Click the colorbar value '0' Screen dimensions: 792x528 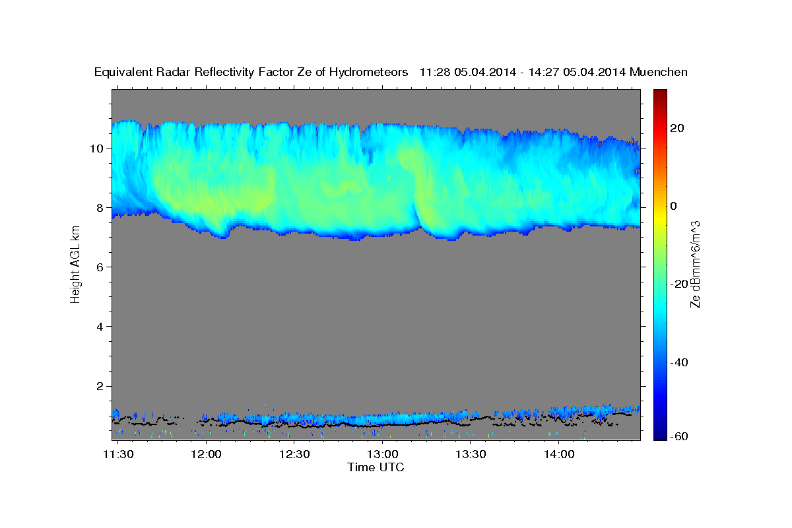[675, 206]
